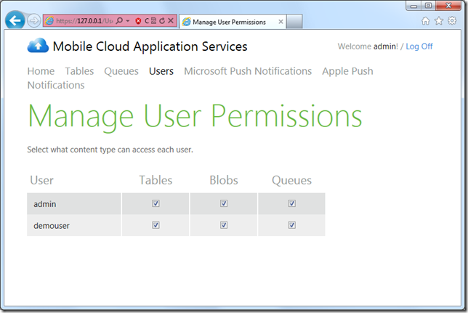This screenshot has height=313, width=468.
Task: Minimize the browser window
Action: 413,6
